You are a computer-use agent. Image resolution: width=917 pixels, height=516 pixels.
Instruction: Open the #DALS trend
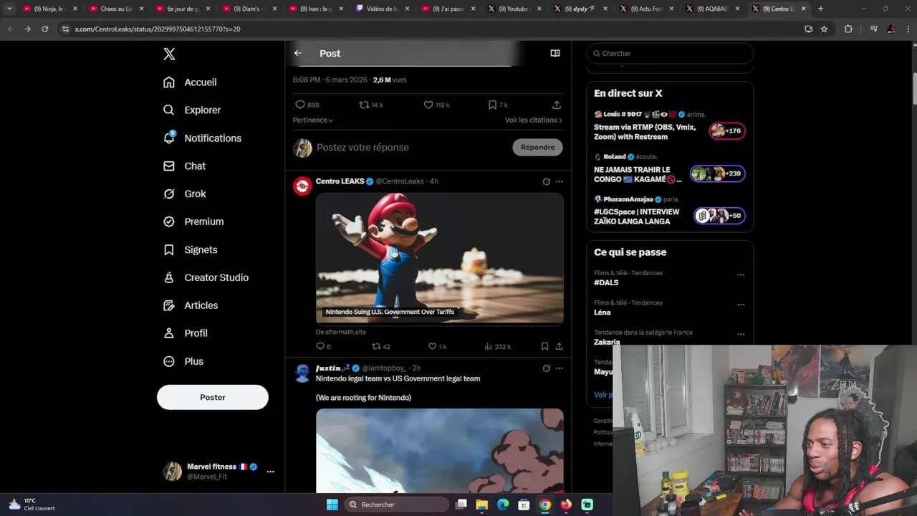606,282
